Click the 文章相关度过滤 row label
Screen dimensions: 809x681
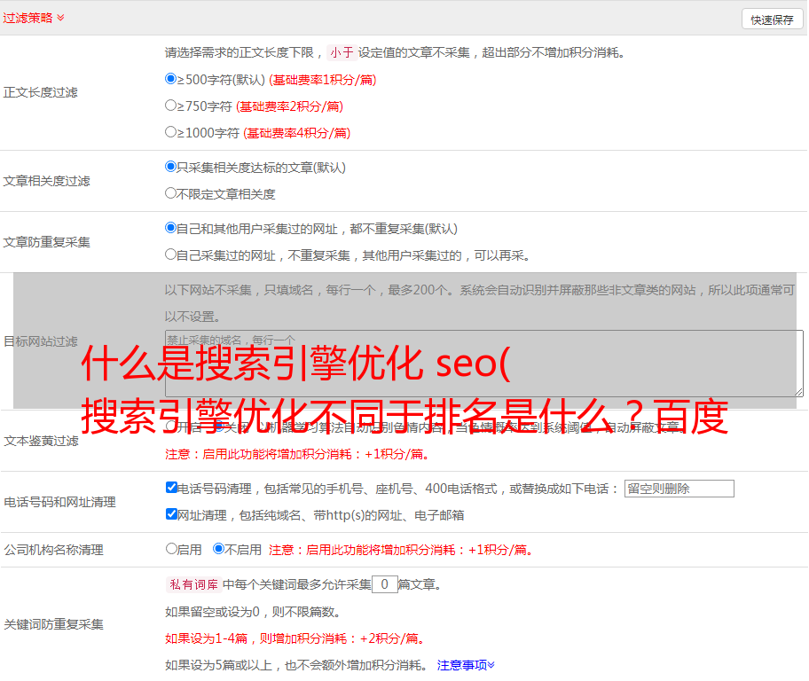pyautogui.click(x=46, y=181)
